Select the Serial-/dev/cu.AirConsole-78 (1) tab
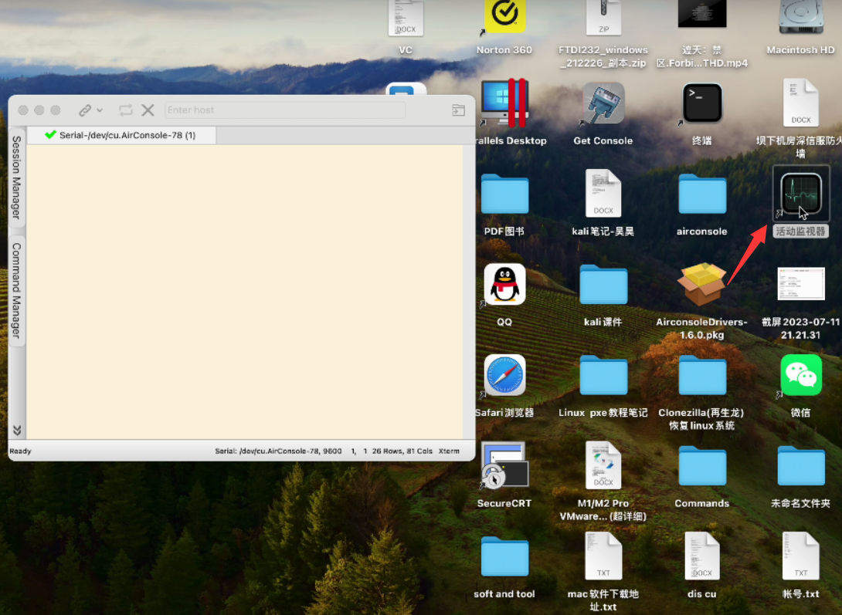 point(121,135)
